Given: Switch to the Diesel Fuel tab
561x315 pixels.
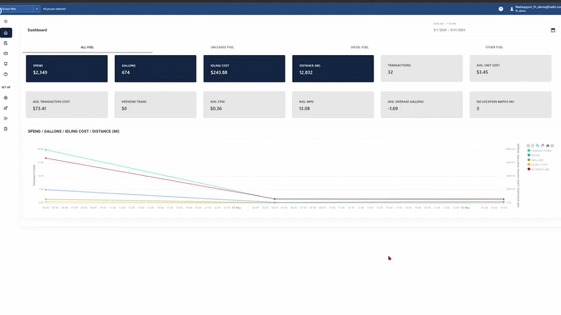Looking at the screenshot, I should click(359, 47).
